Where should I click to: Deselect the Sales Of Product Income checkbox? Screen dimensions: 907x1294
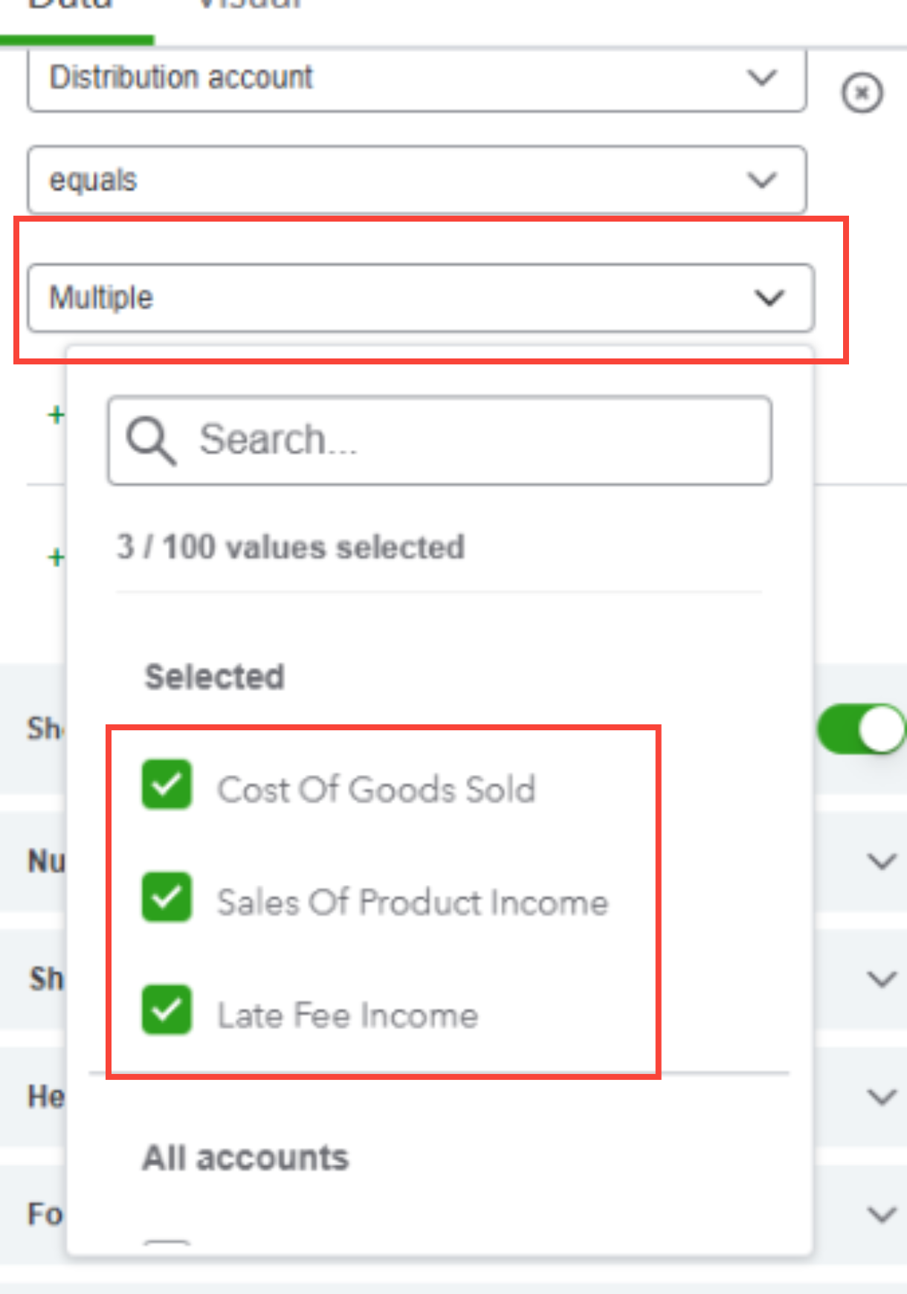point(167,898)
